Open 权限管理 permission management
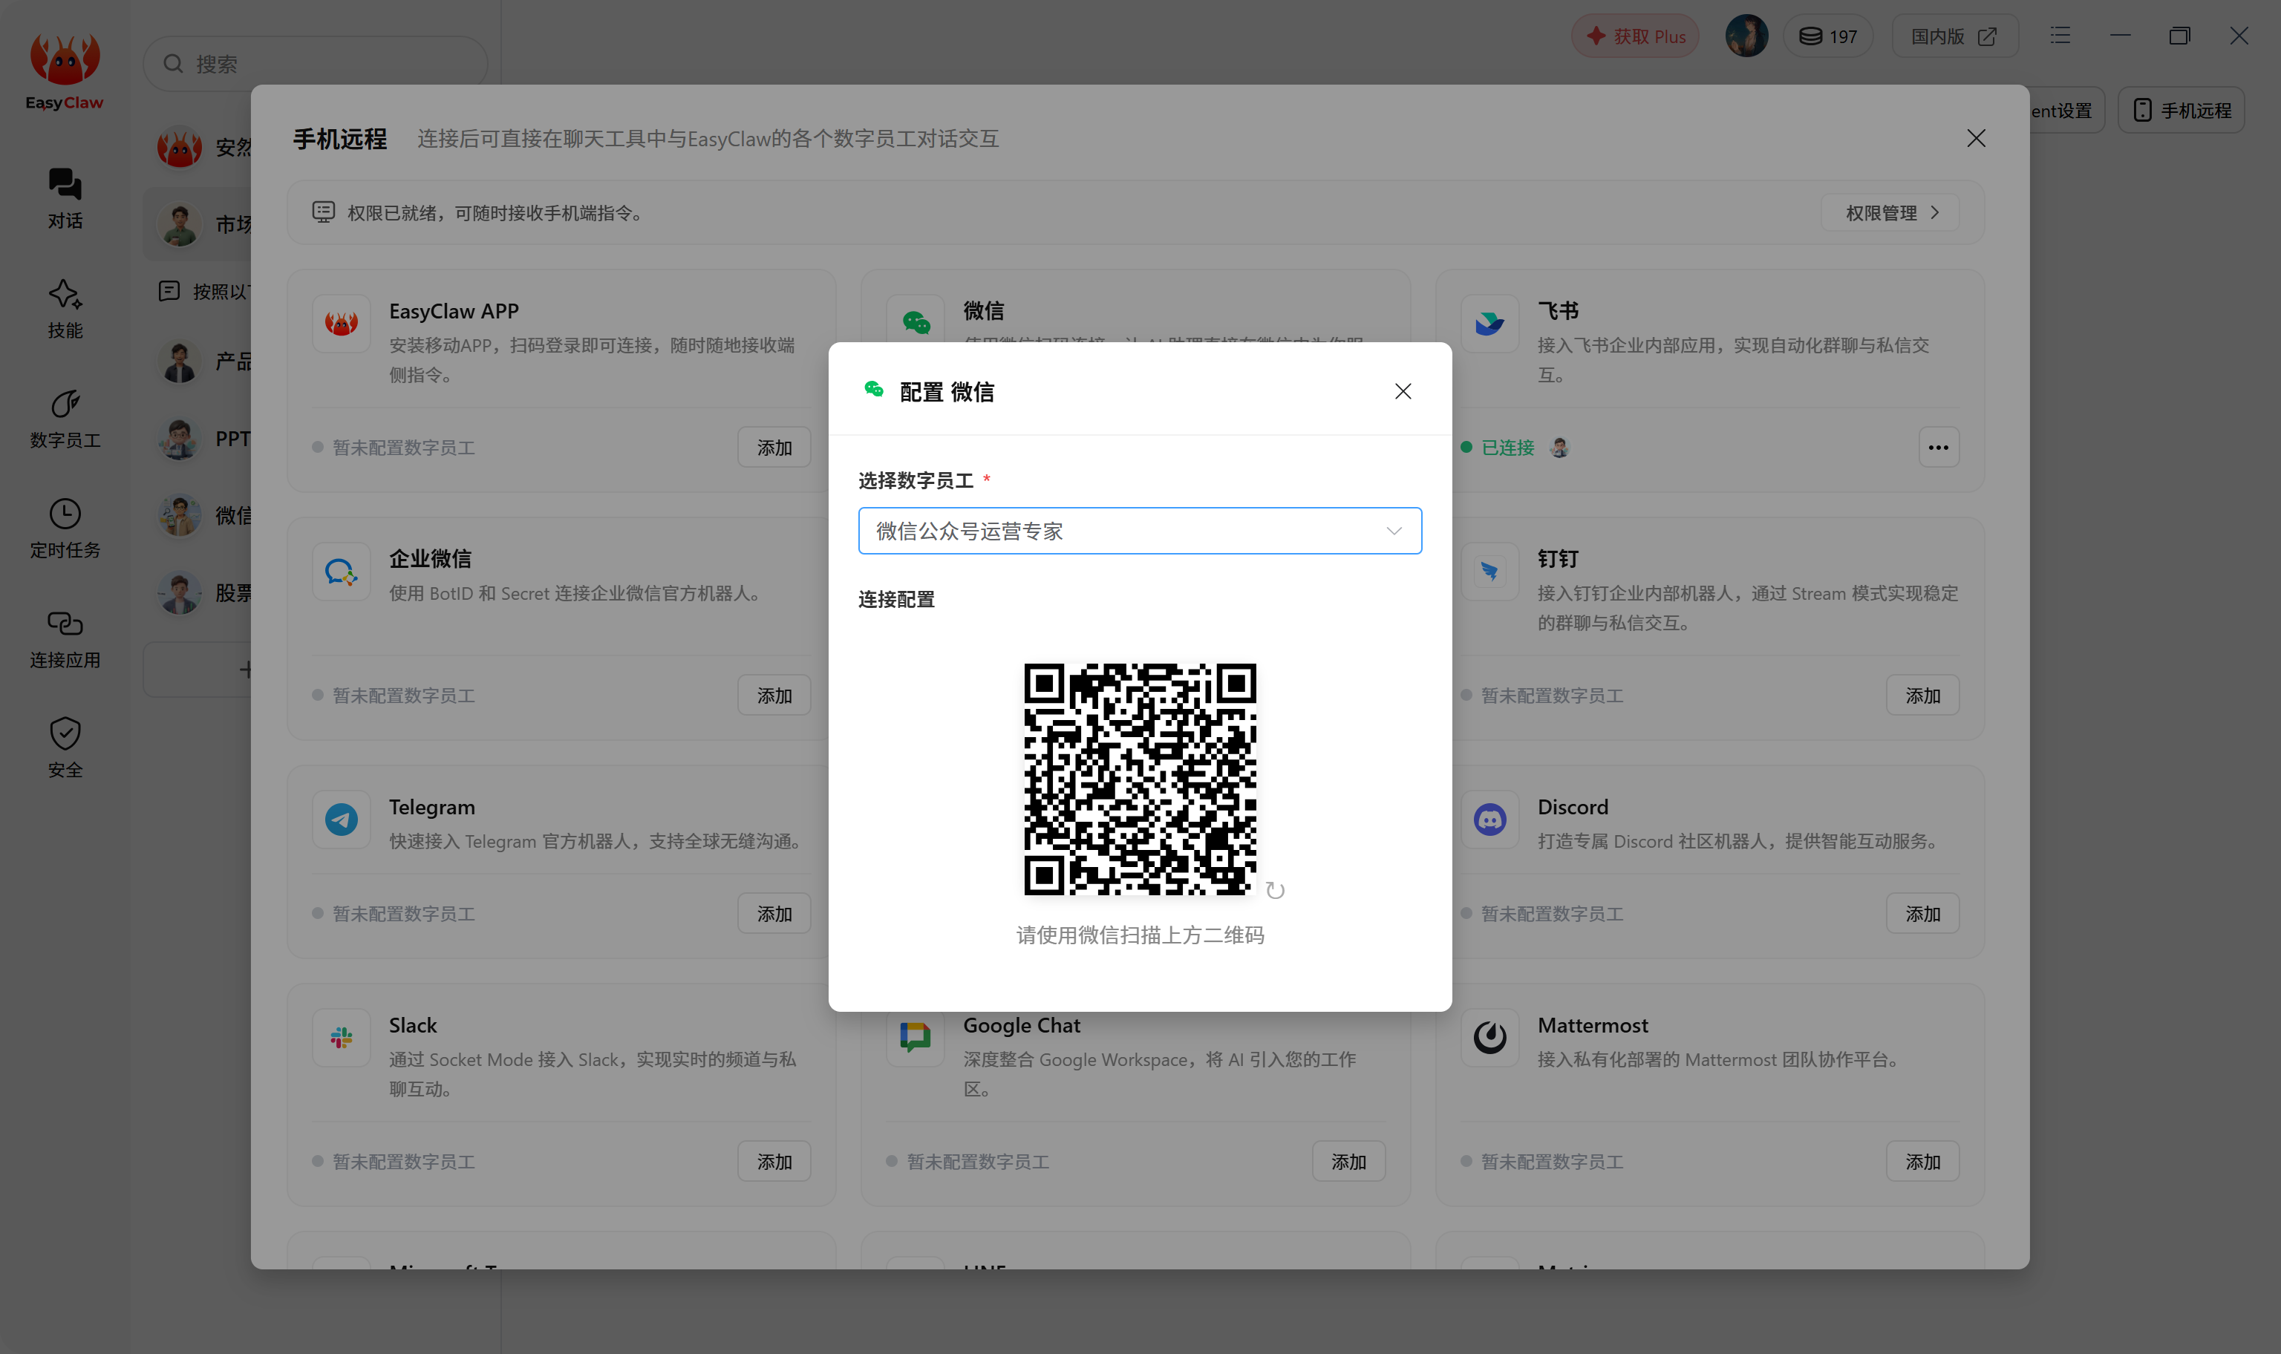Screen dimensions: 2281x1354 1890,212
